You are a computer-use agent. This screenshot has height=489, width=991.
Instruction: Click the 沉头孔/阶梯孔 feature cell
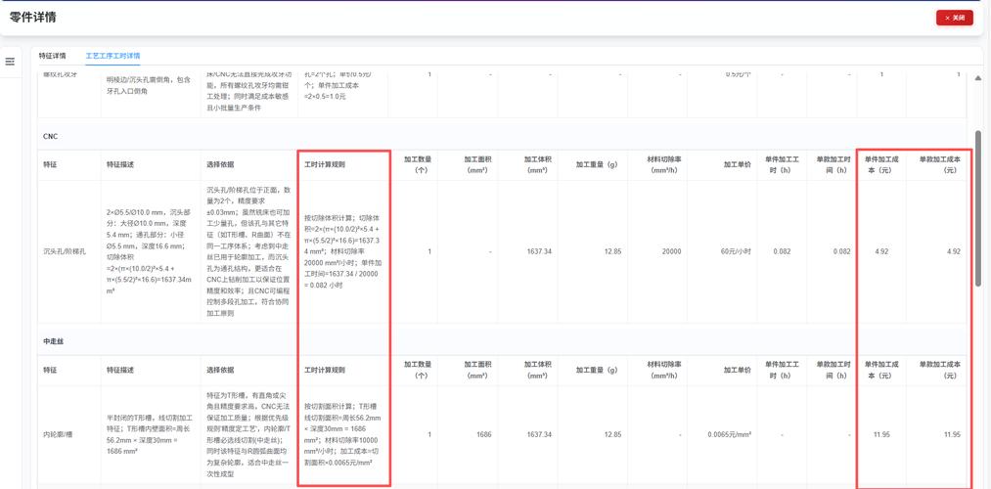(x=63, y=251)
